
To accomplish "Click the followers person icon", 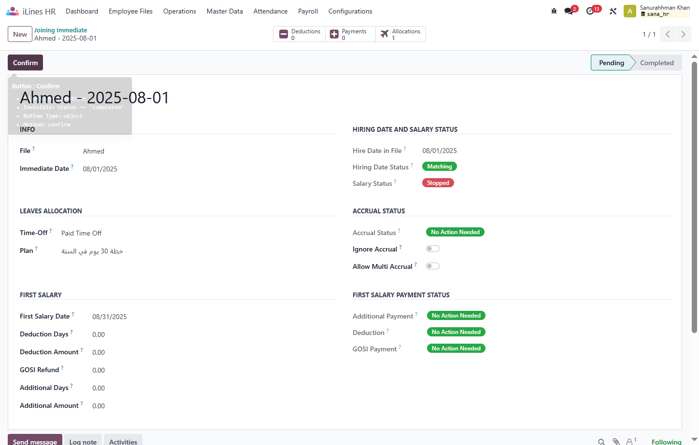I will click(631, 441).
